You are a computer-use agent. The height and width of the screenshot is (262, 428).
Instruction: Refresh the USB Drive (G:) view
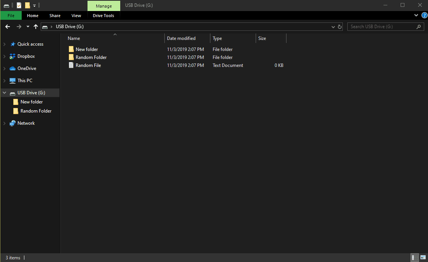tap(340, 27)
